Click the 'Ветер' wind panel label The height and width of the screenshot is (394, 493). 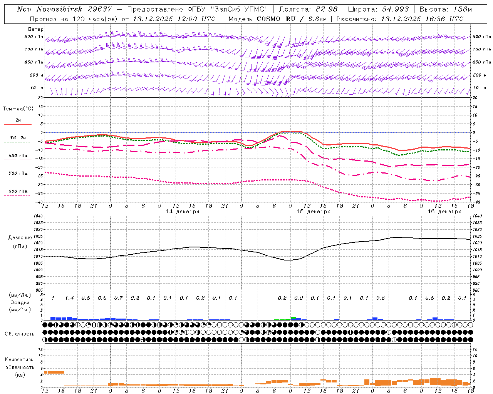pos(36,29)
